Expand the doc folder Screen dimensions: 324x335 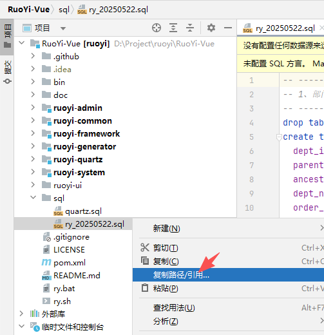(33, 95)
